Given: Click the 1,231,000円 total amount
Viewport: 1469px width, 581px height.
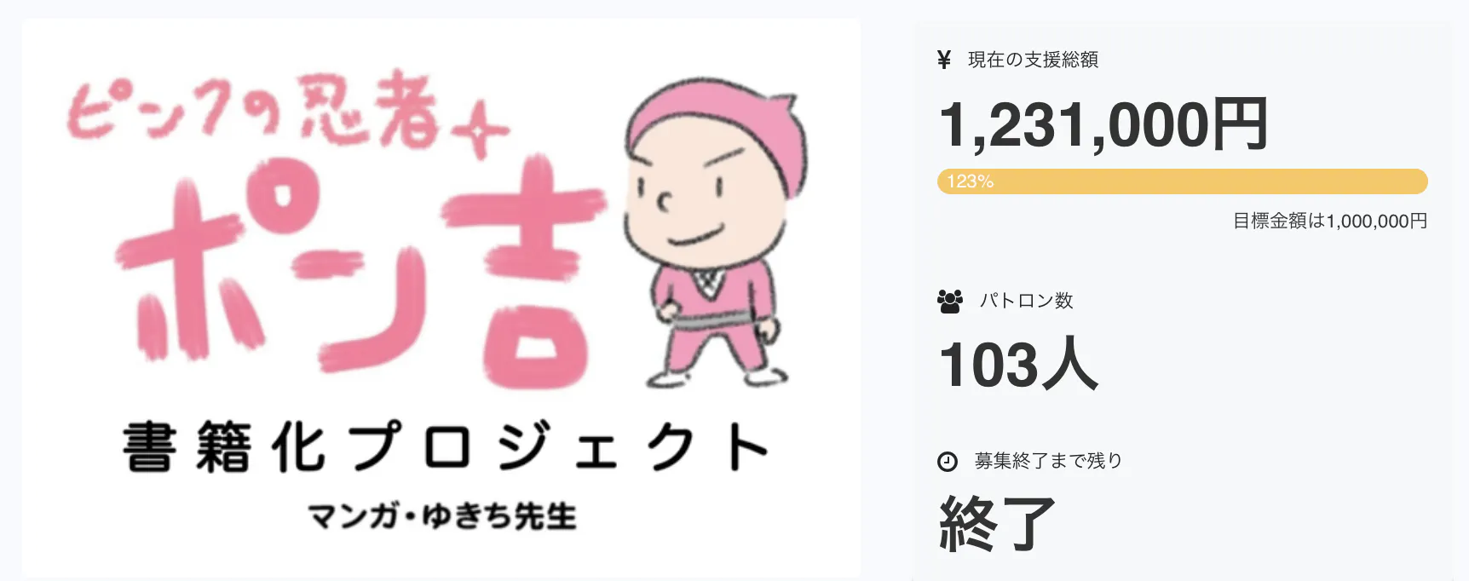Looking at the screenshot, I should [x=1103, y=125].
